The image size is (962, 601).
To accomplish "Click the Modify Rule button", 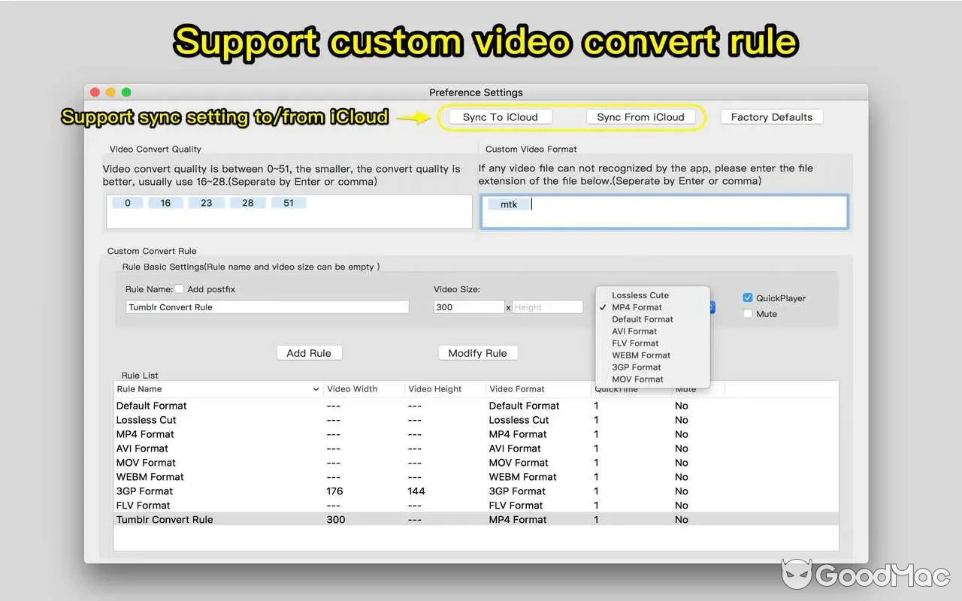I will click(478, 352).
